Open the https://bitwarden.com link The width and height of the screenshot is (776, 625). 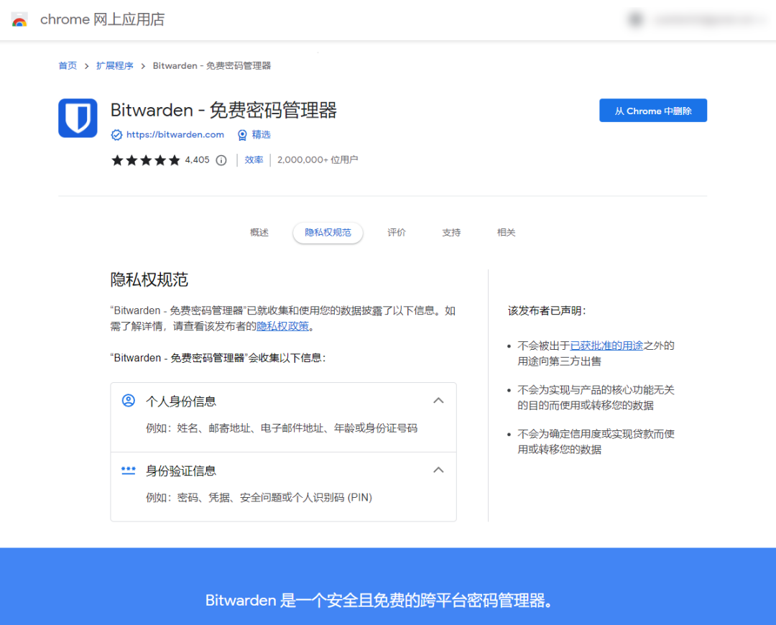click(x=175, y=134)
